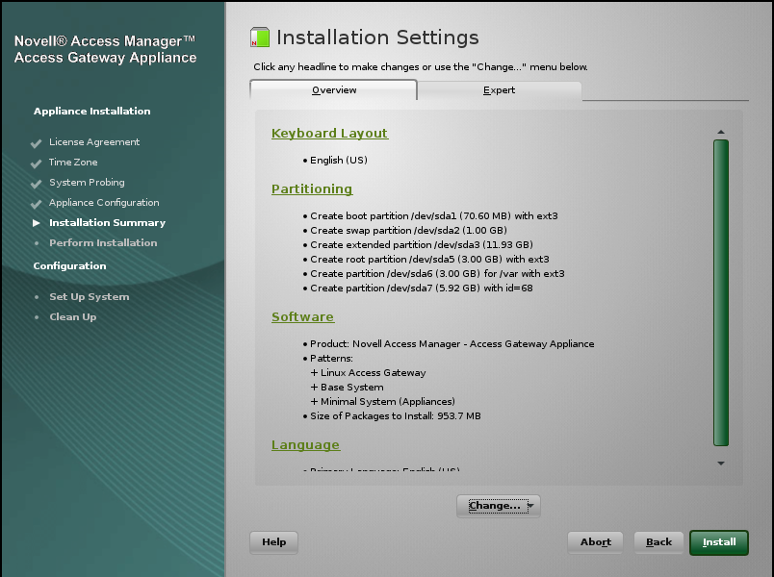774x577 pixels.
Task: Click the Configuration section heading
Action: (69, 265)
